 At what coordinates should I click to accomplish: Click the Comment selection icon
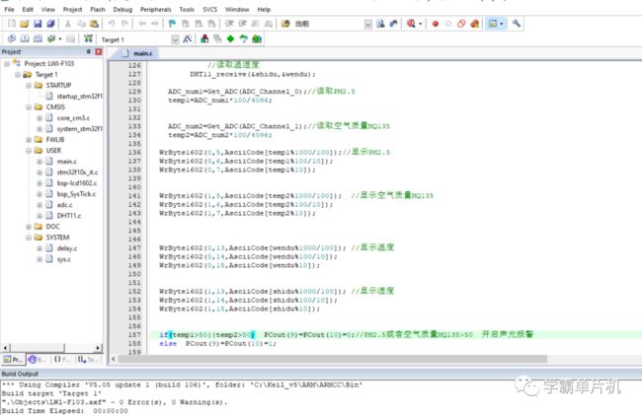click(256, 24)
